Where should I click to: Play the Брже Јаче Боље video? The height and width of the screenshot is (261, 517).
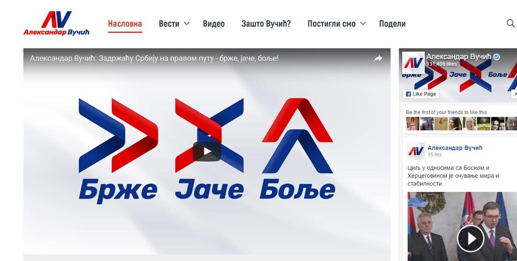coord(207,151)
